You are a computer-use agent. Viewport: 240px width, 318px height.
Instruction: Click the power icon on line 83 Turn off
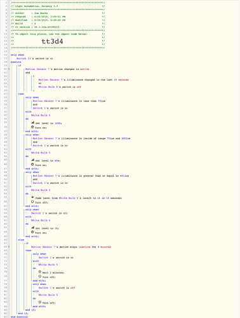click(40, 302)
